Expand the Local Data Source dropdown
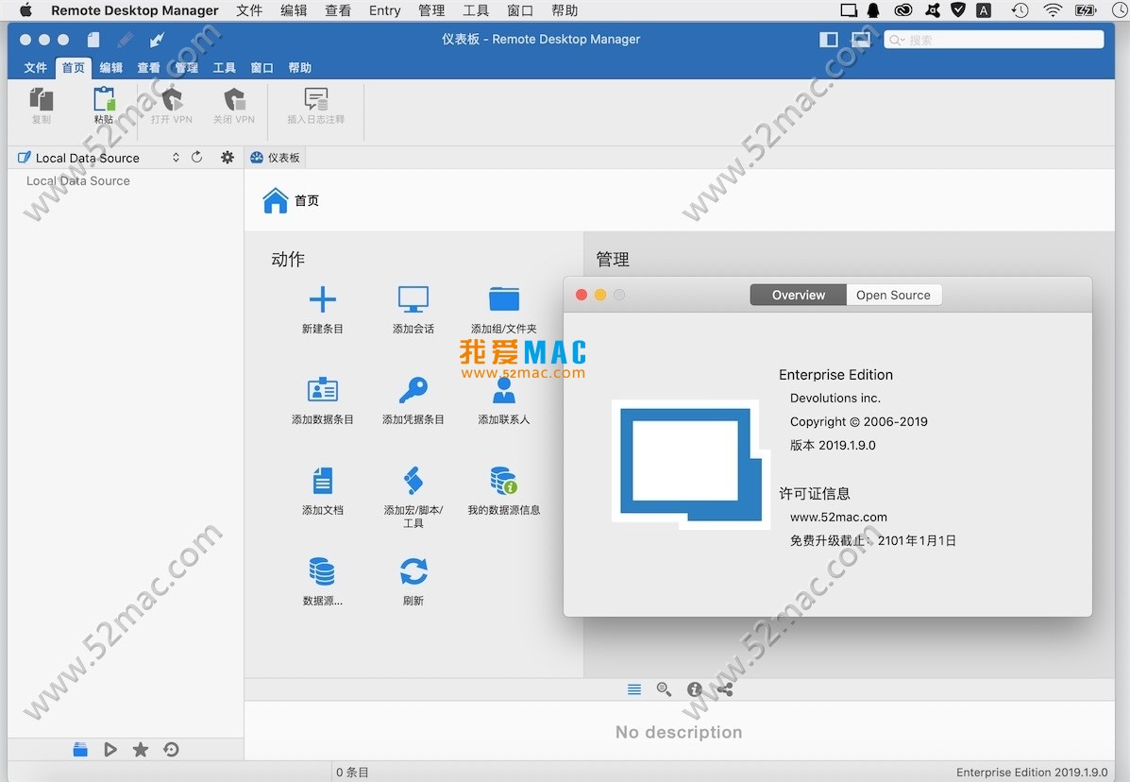Image resolution: width=1130 pixels, height=782 pixels. pos(176,158)
